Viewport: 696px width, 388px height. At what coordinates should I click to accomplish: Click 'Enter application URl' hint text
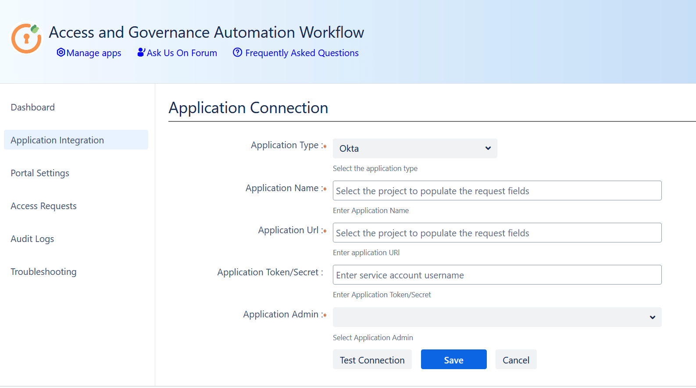coord(366,253)
